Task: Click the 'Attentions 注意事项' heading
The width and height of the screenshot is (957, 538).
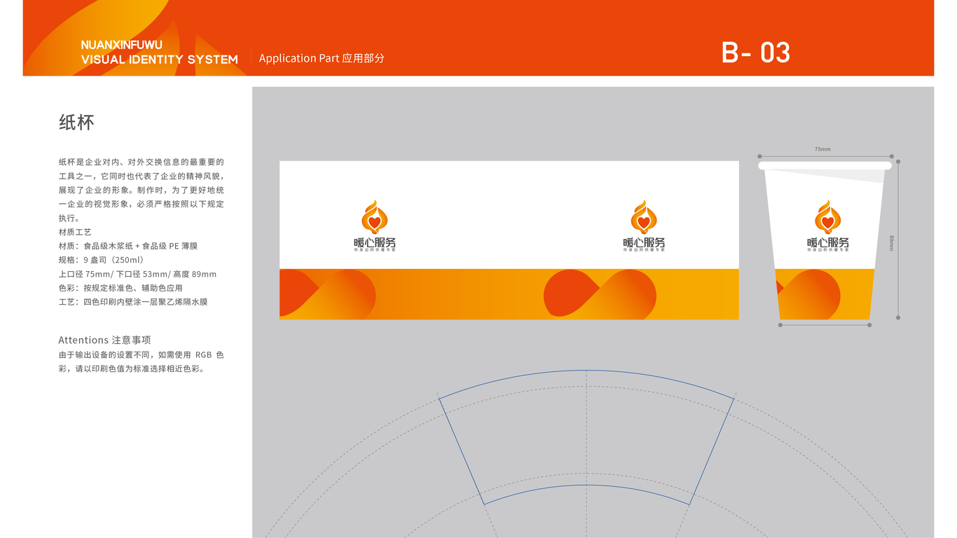Action: point(105,340)
